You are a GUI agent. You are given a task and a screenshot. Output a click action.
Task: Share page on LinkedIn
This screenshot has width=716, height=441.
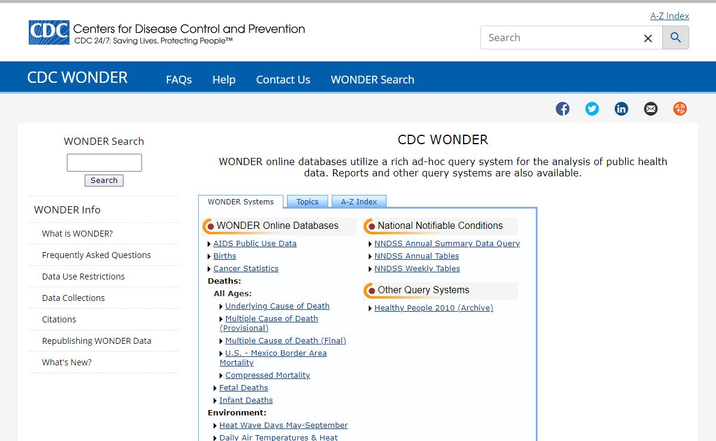621,108
